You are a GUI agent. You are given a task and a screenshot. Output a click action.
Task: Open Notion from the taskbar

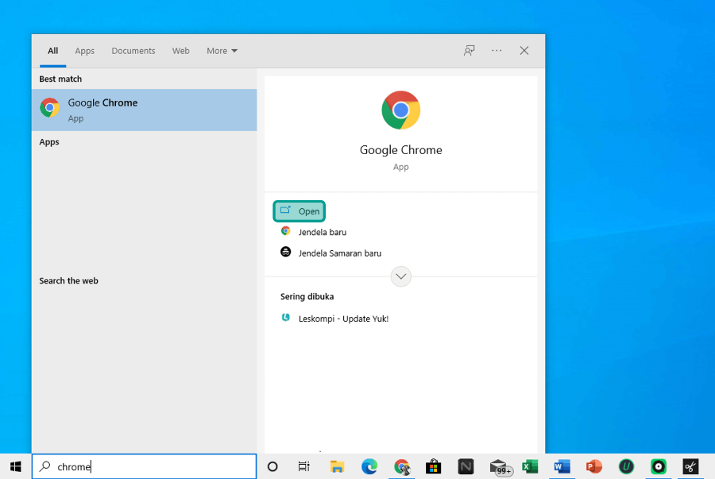point(466,467)
